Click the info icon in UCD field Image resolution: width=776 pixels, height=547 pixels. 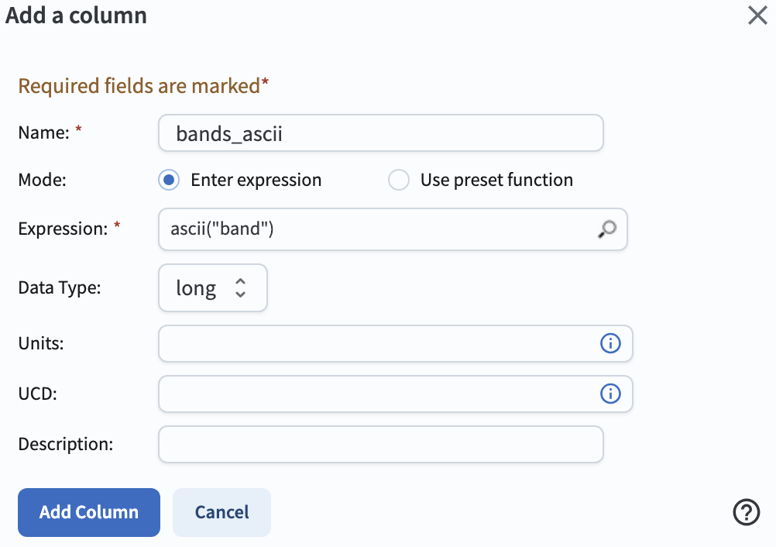click(610, 394)
